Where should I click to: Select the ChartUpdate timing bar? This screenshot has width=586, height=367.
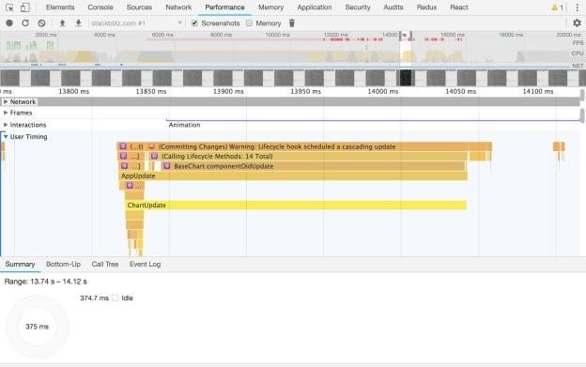click(x=296, y=205)
